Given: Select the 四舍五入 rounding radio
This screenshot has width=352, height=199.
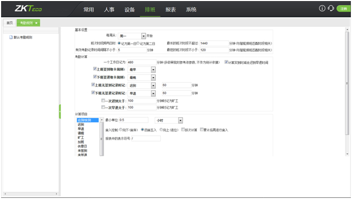Looking at the screenshot, I should coord(142,130).
